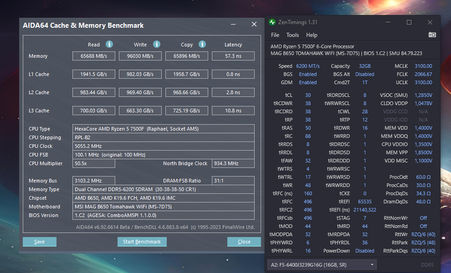This screenshot has width=451, height=273.
Task: Open the memory module slot dropdown A2
Action: click(x=322, y=265)
